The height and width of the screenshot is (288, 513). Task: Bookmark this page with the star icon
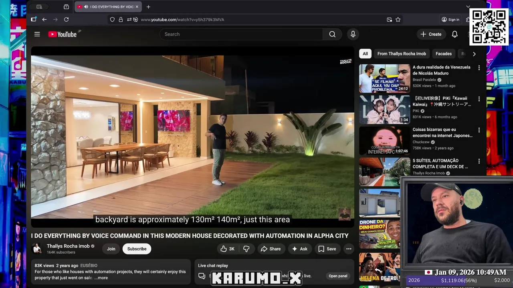coord(398,20)
